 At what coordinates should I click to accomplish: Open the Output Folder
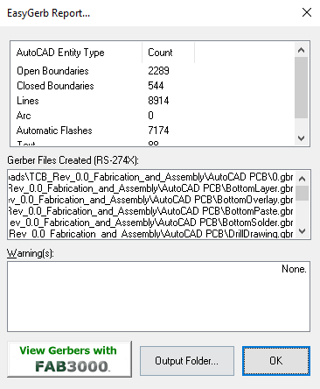[x=187, y=361]
